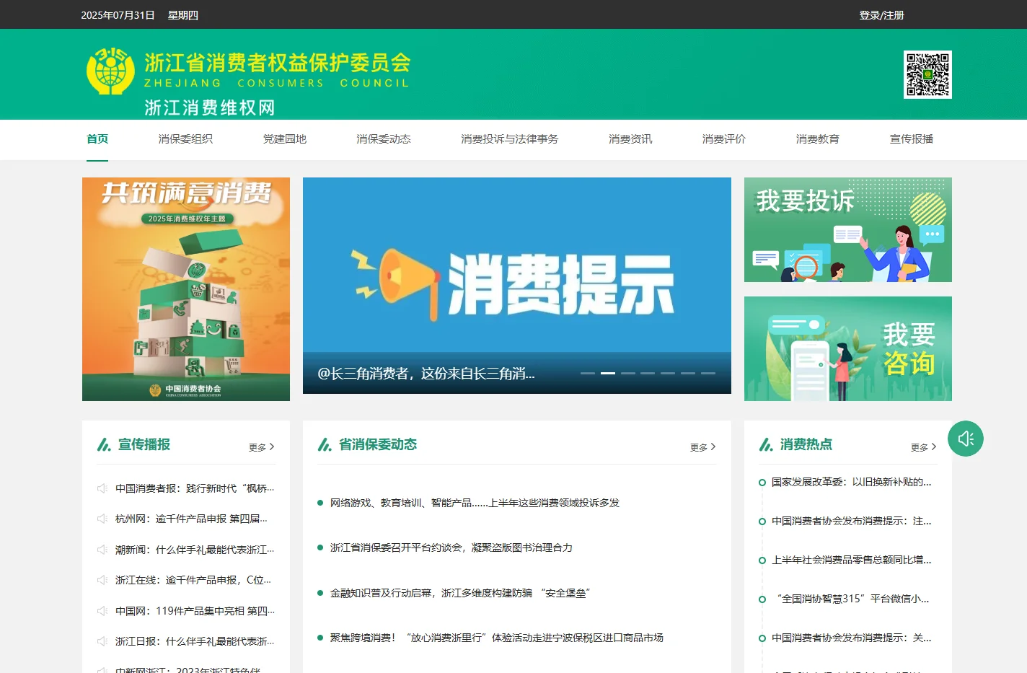
Task: Open 消保委动态 navigation menu
Action: [384, 139]
